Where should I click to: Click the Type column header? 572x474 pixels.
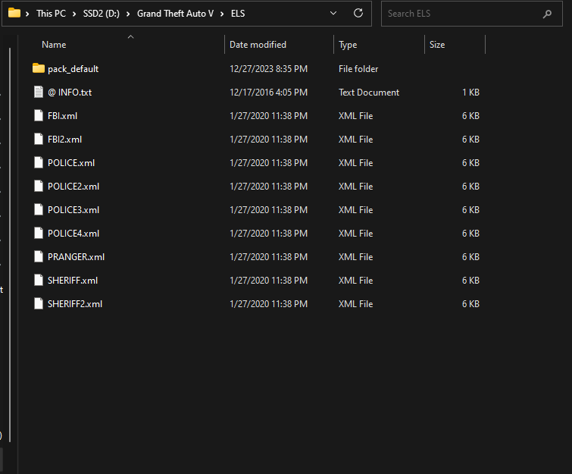[348, 45]
